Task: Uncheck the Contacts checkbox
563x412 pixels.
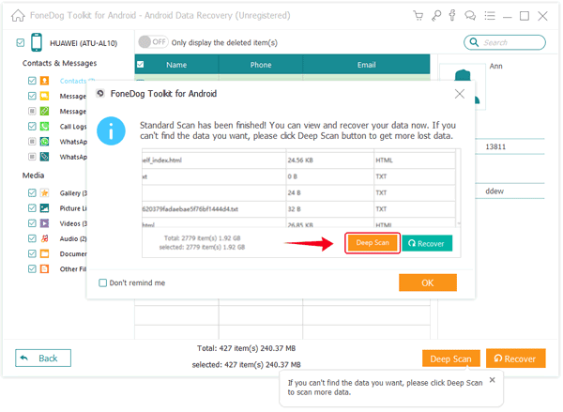Action: 32,81
